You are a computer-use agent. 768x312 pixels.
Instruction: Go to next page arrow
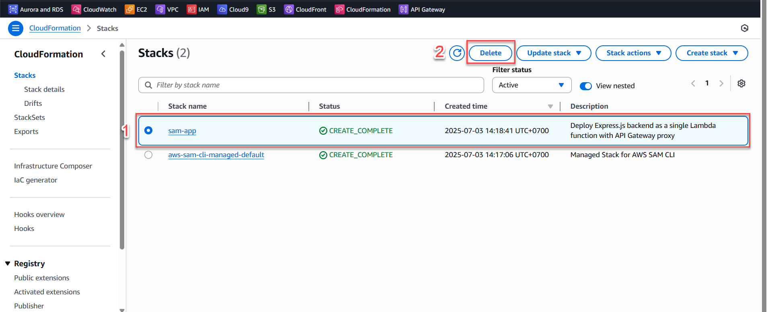point(721,83)
